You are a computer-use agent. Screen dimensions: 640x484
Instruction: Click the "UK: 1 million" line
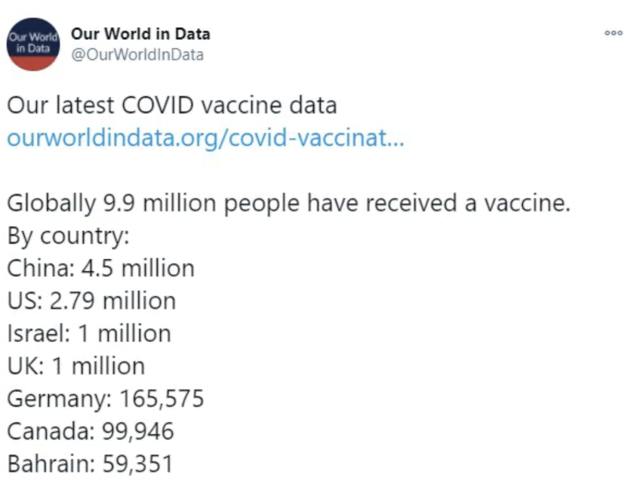click(x=76, y=366)
